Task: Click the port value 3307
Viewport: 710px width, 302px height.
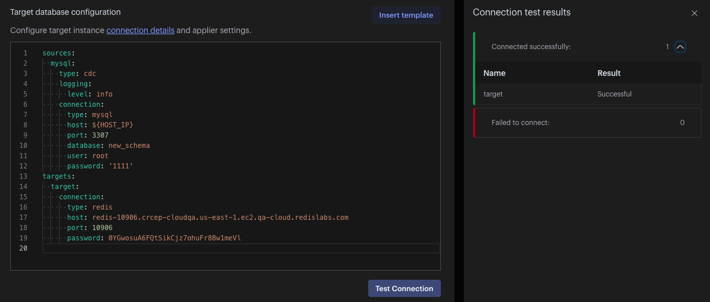Action: 100,135
